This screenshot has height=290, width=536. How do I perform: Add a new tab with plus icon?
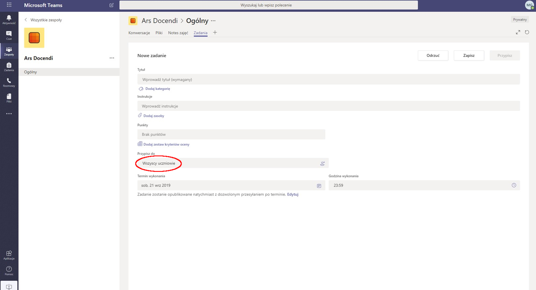(x=215, y=32)
